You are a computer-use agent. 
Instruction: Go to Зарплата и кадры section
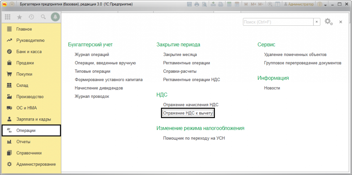[x=33, y=119]
